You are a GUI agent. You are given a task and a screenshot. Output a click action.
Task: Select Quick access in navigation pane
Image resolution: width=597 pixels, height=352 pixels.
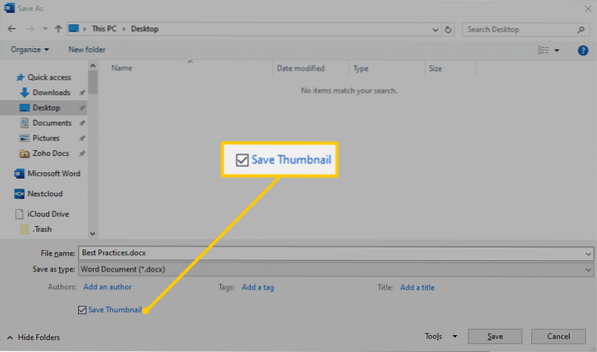(44, 77)
